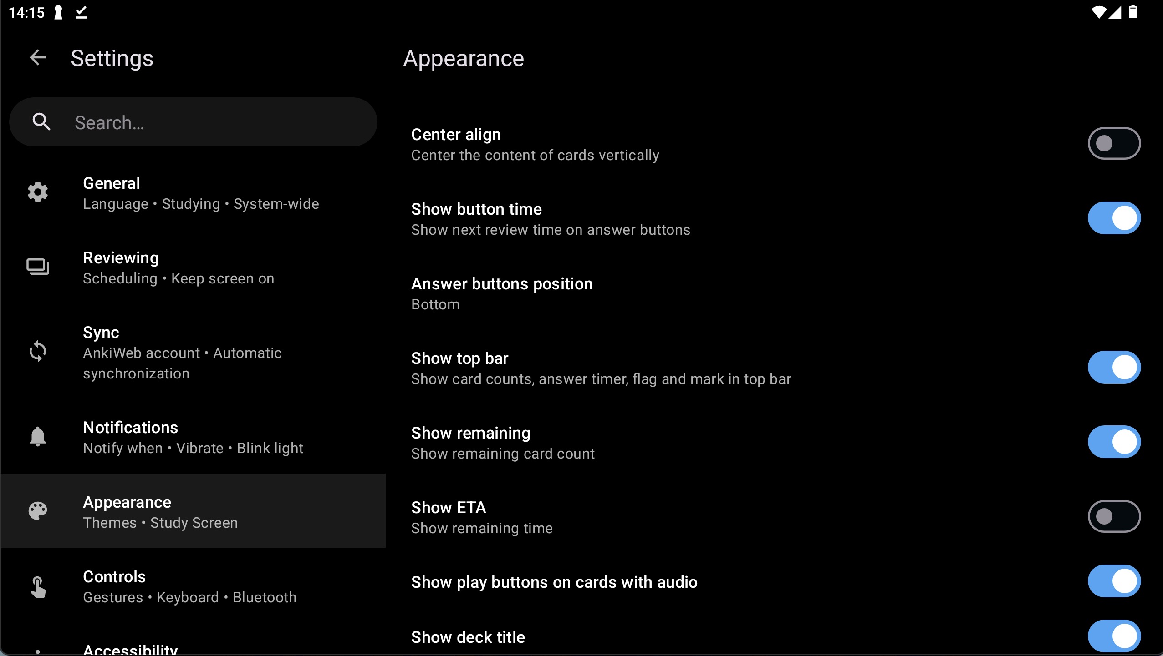Open the Notifications bell icon
This screenshot has width=1163, height=656.
coord(37,436)
